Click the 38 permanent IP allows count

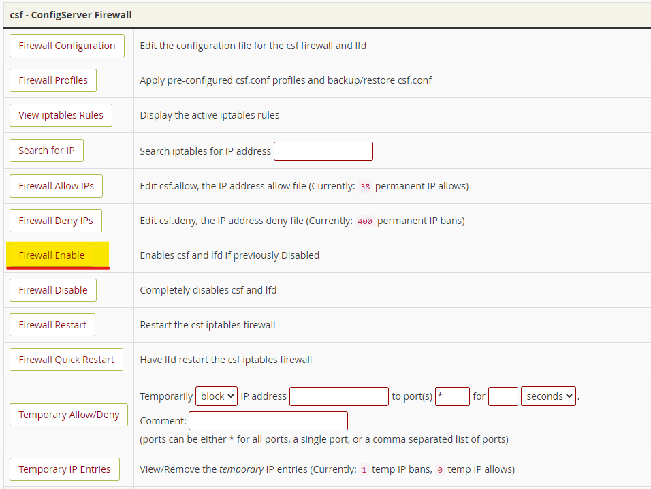tap(365, 187)
